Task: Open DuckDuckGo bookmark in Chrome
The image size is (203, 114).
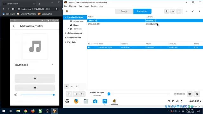Action: (45, 14)
